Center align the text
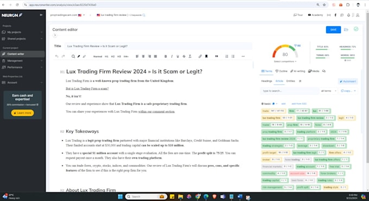Image resolution: width=369 pixels, height=201 pixels. click(x=143, y=56)
